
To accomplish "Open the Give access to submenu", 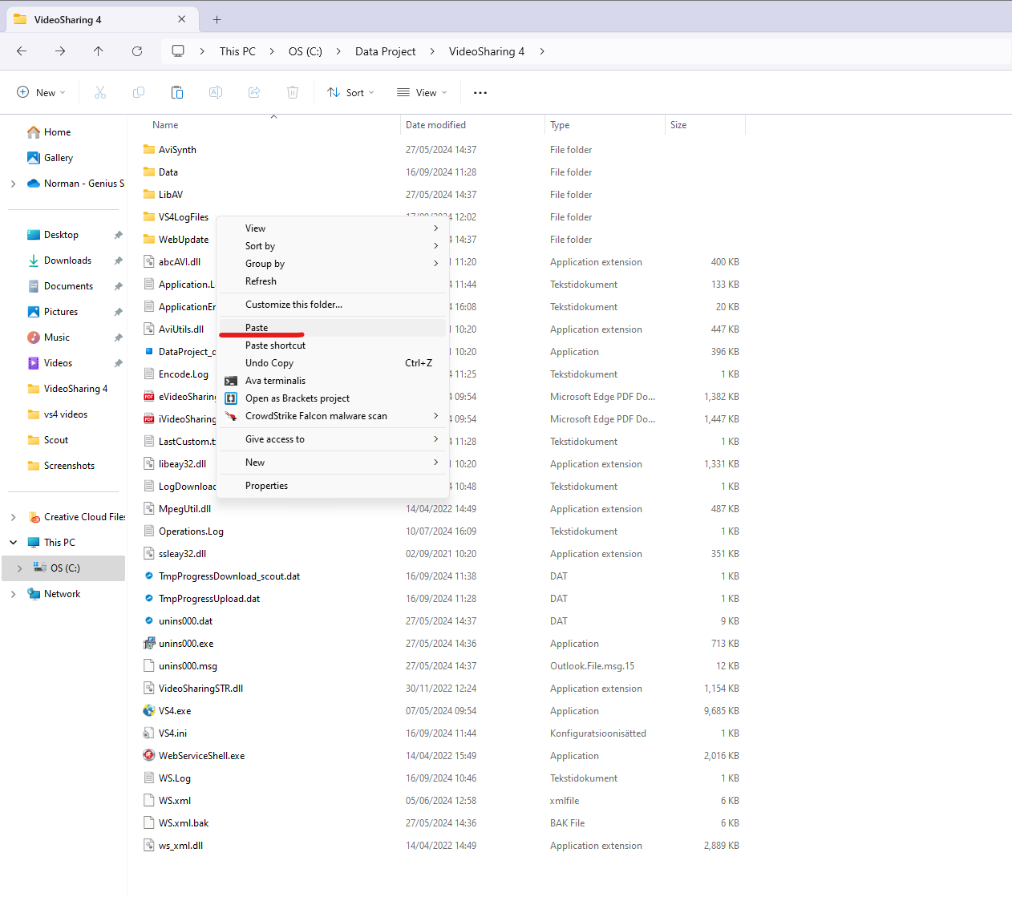I will (332, 439).
